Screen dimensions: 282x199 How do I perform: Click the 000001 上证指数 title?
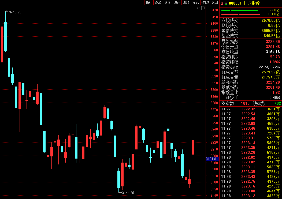[244, 3]
